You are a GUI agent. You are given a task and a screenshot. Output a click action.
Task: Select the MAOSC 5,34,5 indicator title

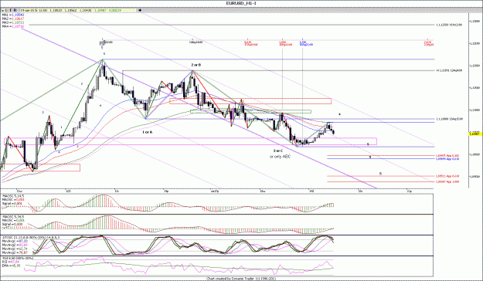(13, 217)
